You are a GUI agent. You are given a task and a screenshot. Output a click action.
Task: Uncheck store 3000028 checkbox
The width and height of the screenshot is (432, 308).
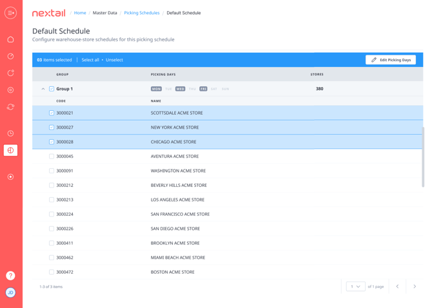point(52,142)
